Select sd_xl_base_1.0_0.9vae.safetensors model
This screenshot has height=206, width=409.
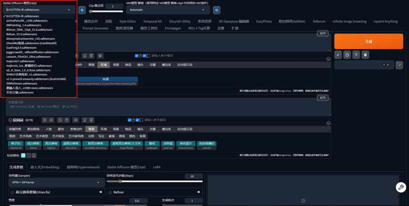pos(28,70)
